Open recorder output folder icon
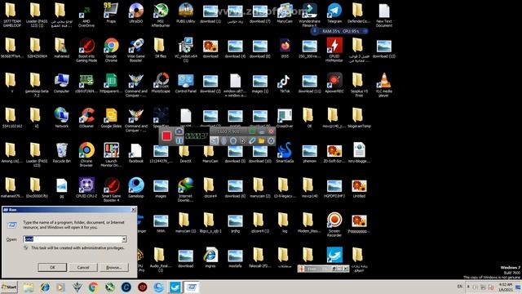 point(261,141)
